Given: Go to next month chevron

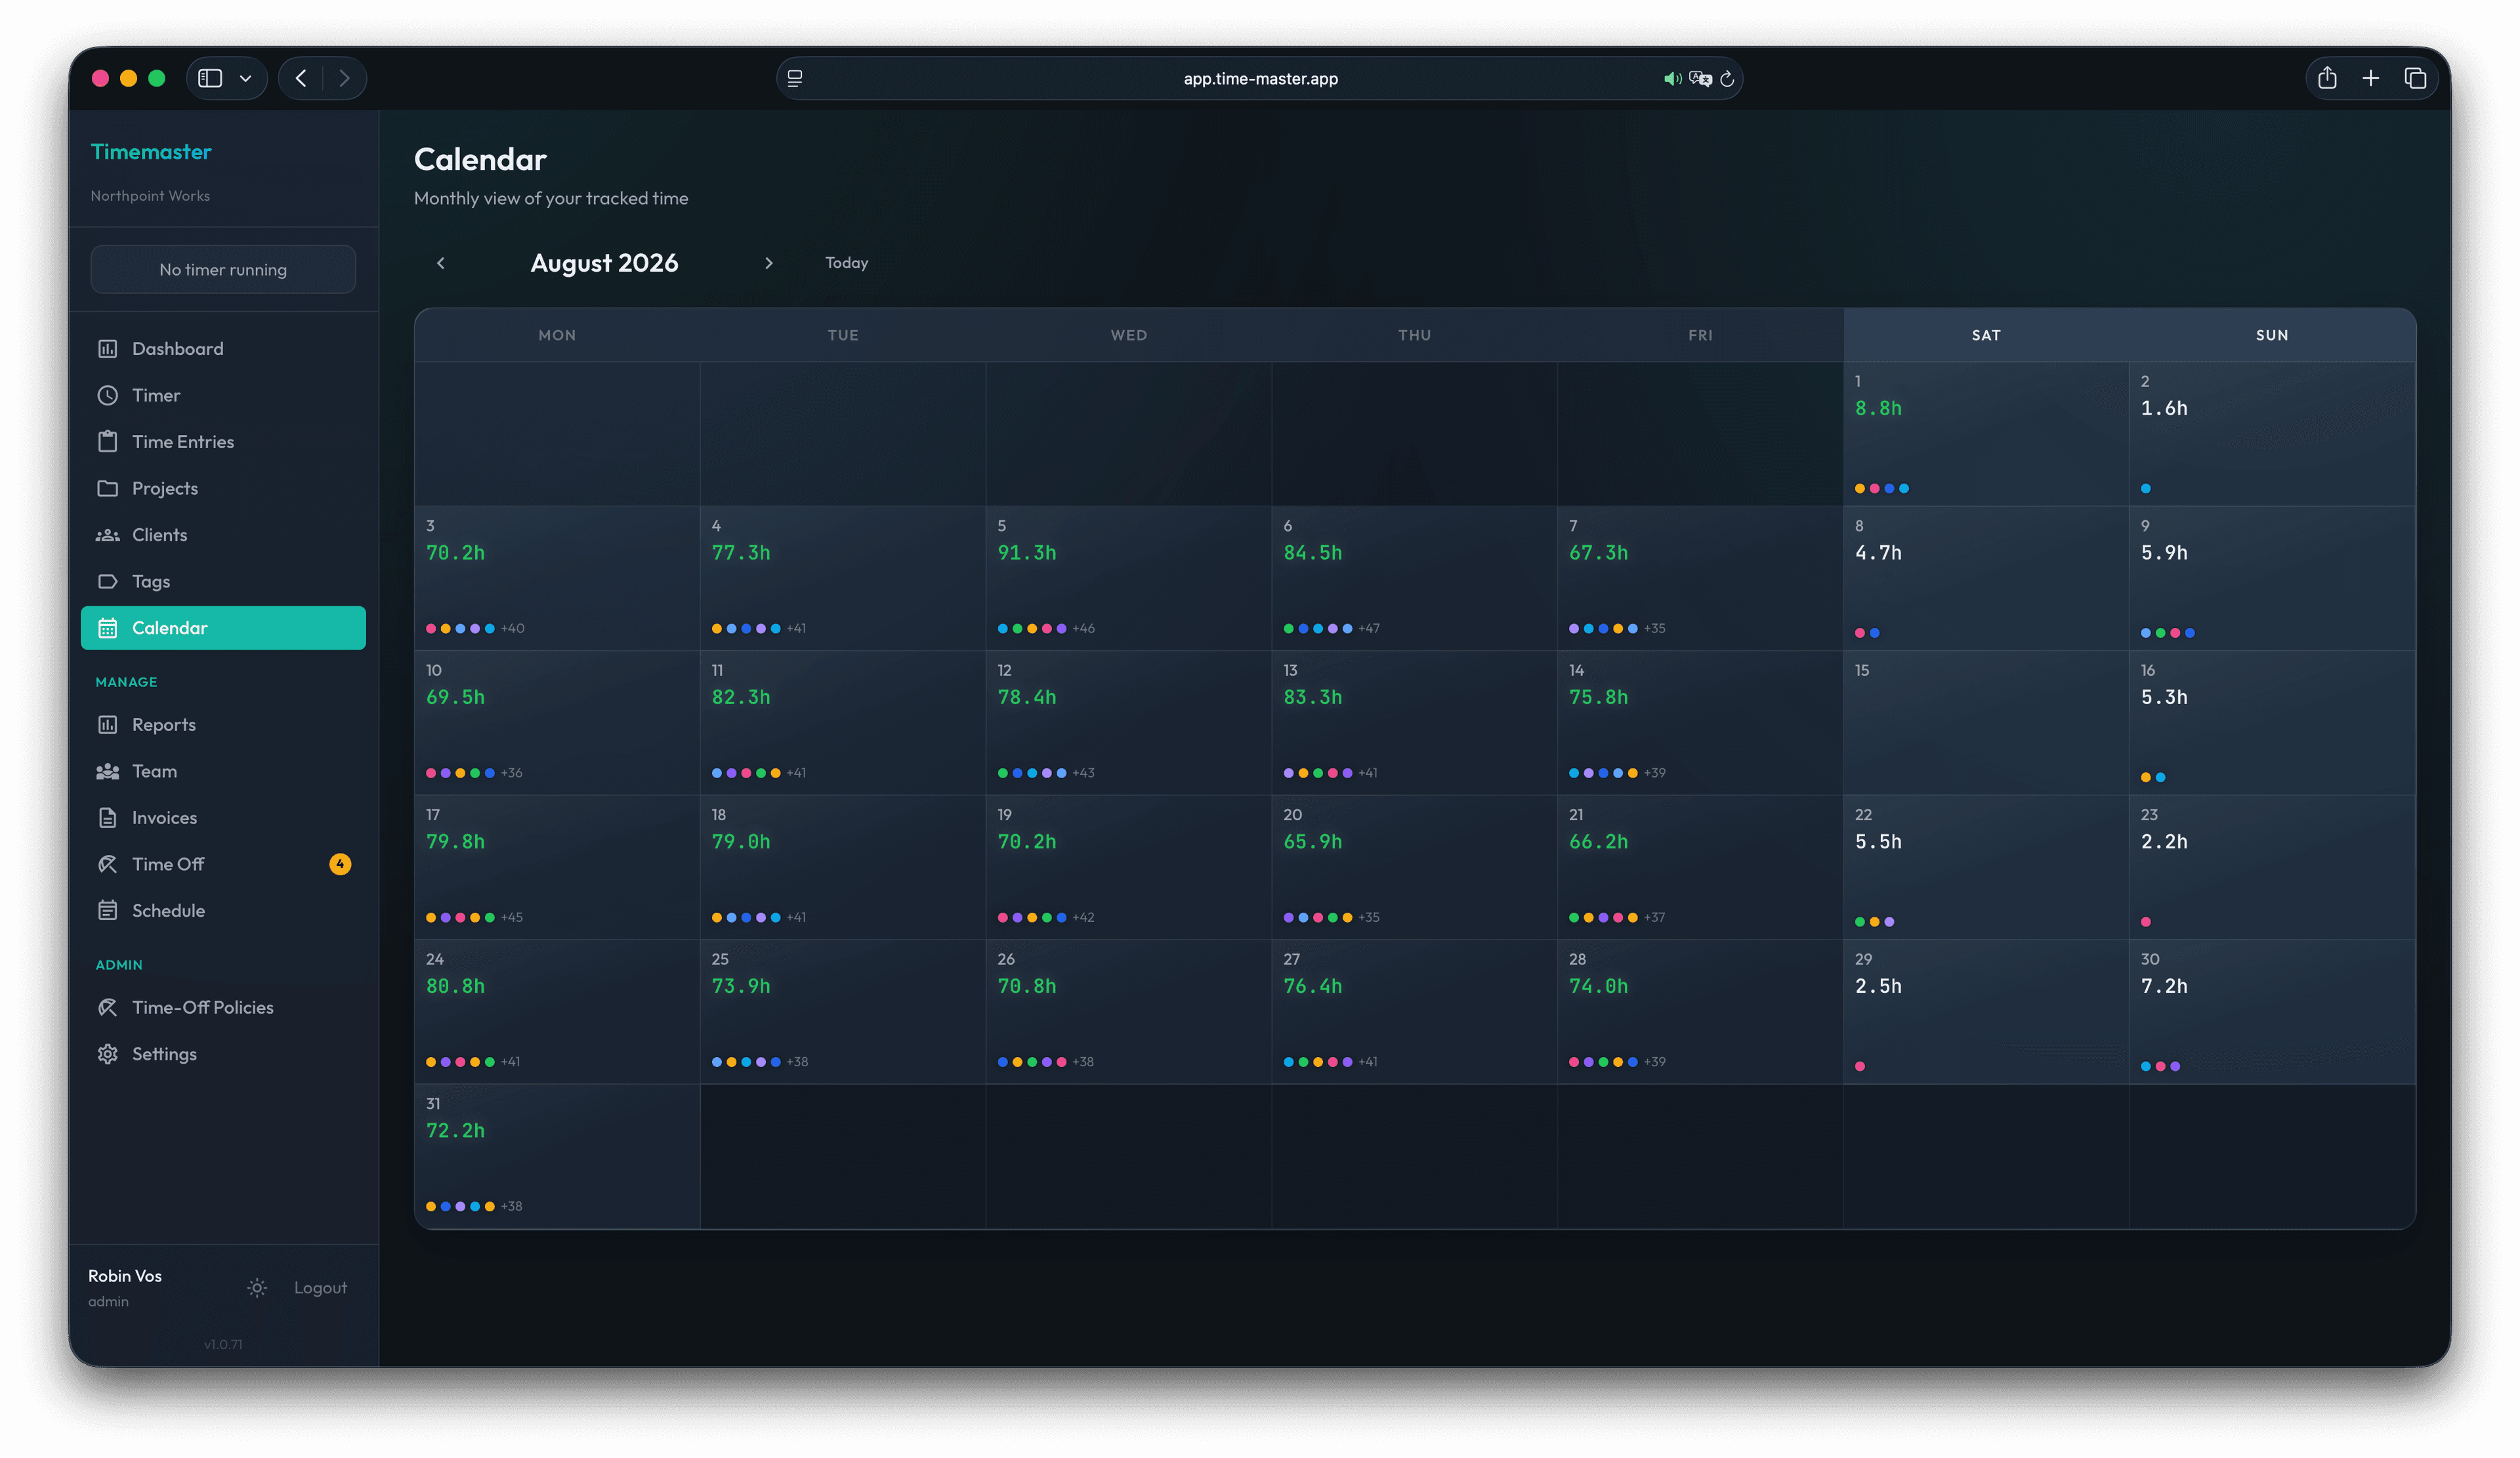Looking at the screenshot, I should (768, 263).
